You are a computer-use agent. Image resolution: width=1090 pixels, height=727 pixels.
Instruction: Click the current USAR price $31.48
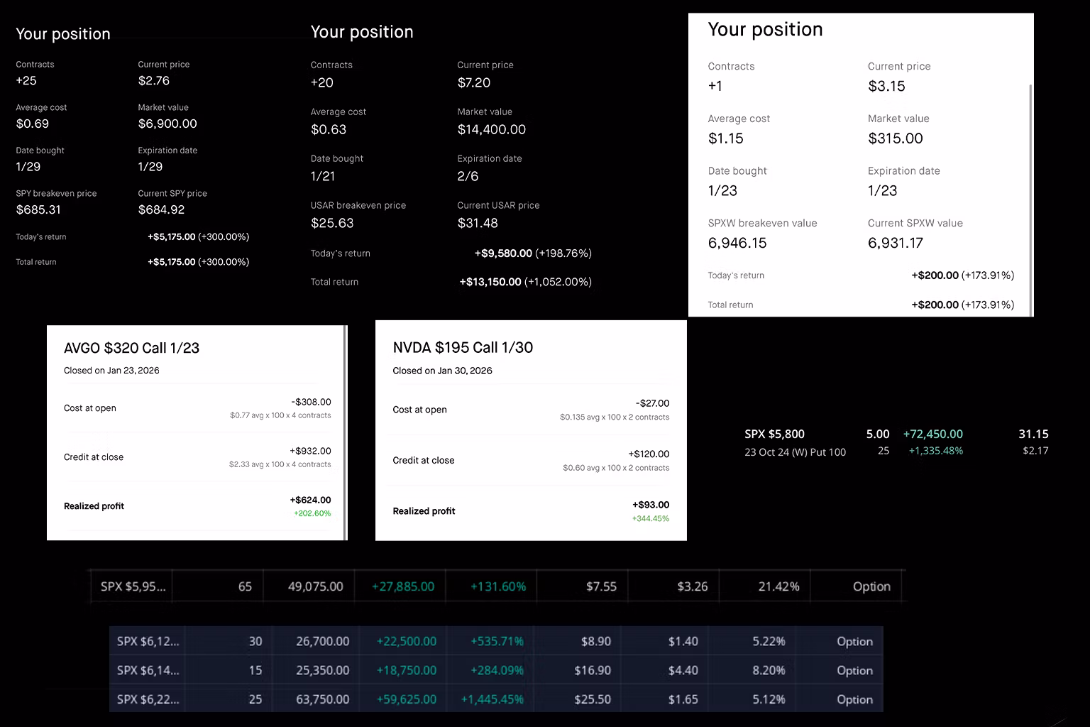(x=477, y=223)
